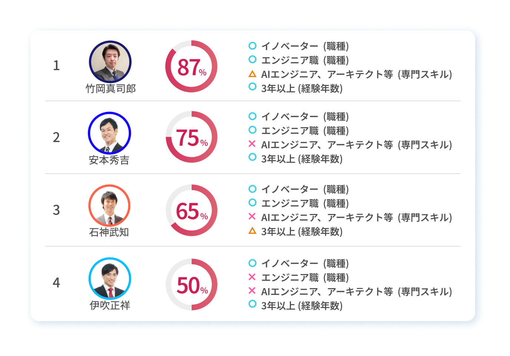Viewport: 510px width, 356px height.
Task: Select 伊吹正祥's avatar with cyan ring
Action: (110, 278)
